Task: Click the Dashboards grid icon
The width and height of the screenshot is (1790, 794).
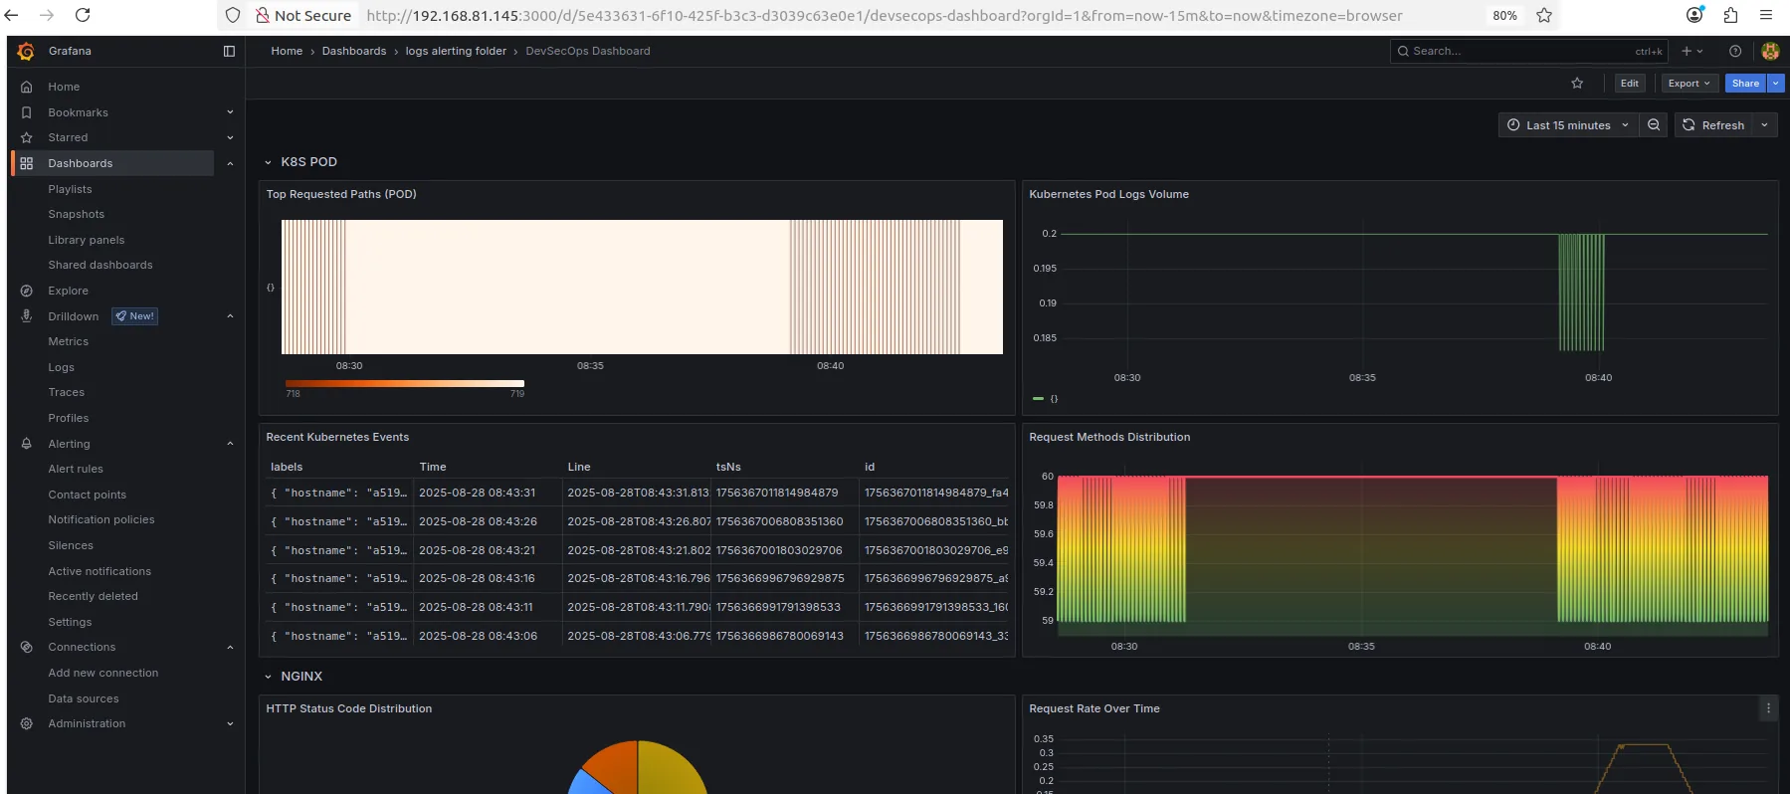Action: (x=27, y=163)
